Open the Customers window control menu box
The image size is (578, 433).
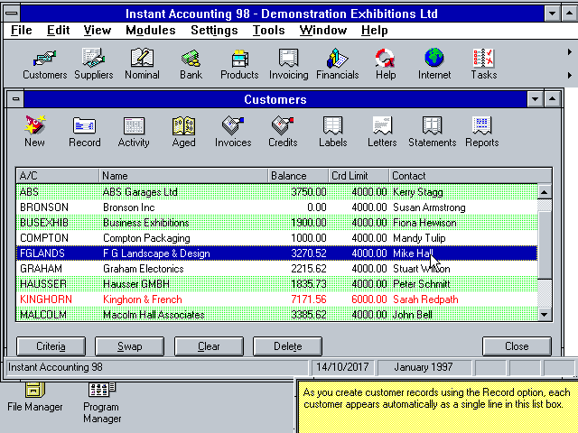pos(15,99)
